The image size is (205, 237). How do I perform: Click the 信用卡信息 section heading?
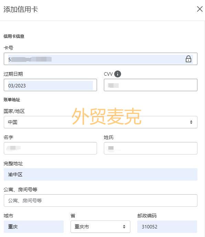[14, 36]
